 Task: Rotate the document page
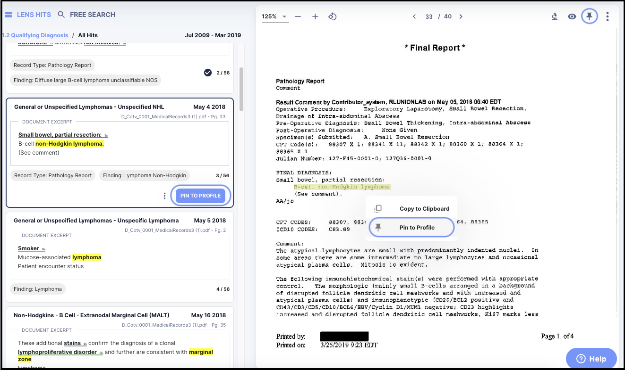[x=333, y=16]
